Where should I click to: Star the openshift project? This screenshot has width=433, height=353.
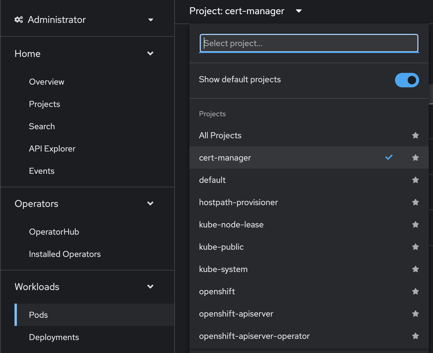[x=415, y=291]
